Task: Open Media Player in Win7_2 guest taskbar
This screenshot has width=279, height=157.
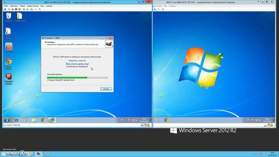Action: click(157, 120)
